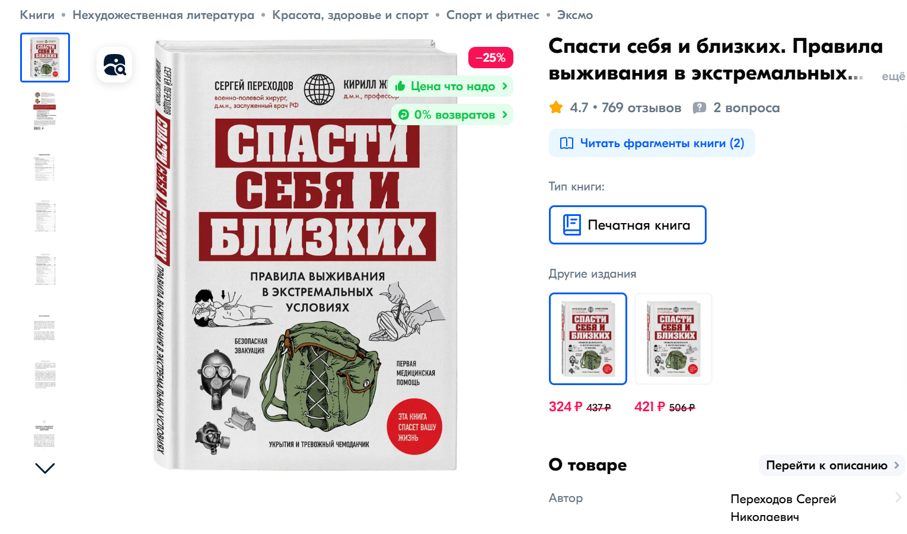
Task: Click the questions speech bubble icon
Action: coord(700,108)
